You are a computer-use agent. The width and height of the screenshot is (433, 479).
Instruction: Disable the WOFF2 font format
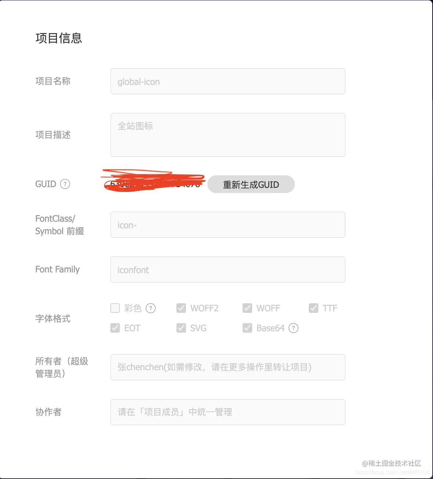click(181, 308)
